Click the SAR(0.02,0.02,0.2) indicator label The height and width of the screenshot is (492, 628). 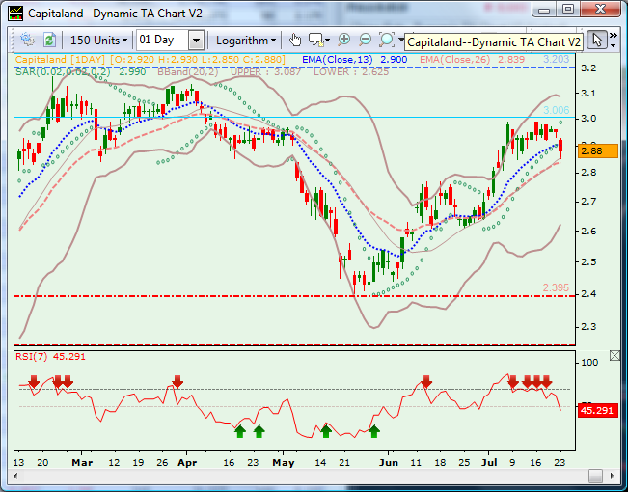click(x=80, y=72)
